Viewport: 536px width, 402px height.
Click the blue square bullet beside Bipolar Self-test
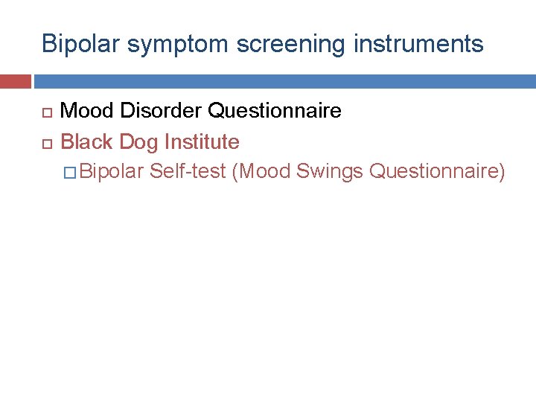point(70,173)
